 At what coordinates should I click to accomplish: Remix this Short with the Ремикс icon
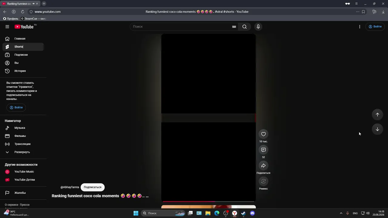pyautogui.click(x=263, y=181)
